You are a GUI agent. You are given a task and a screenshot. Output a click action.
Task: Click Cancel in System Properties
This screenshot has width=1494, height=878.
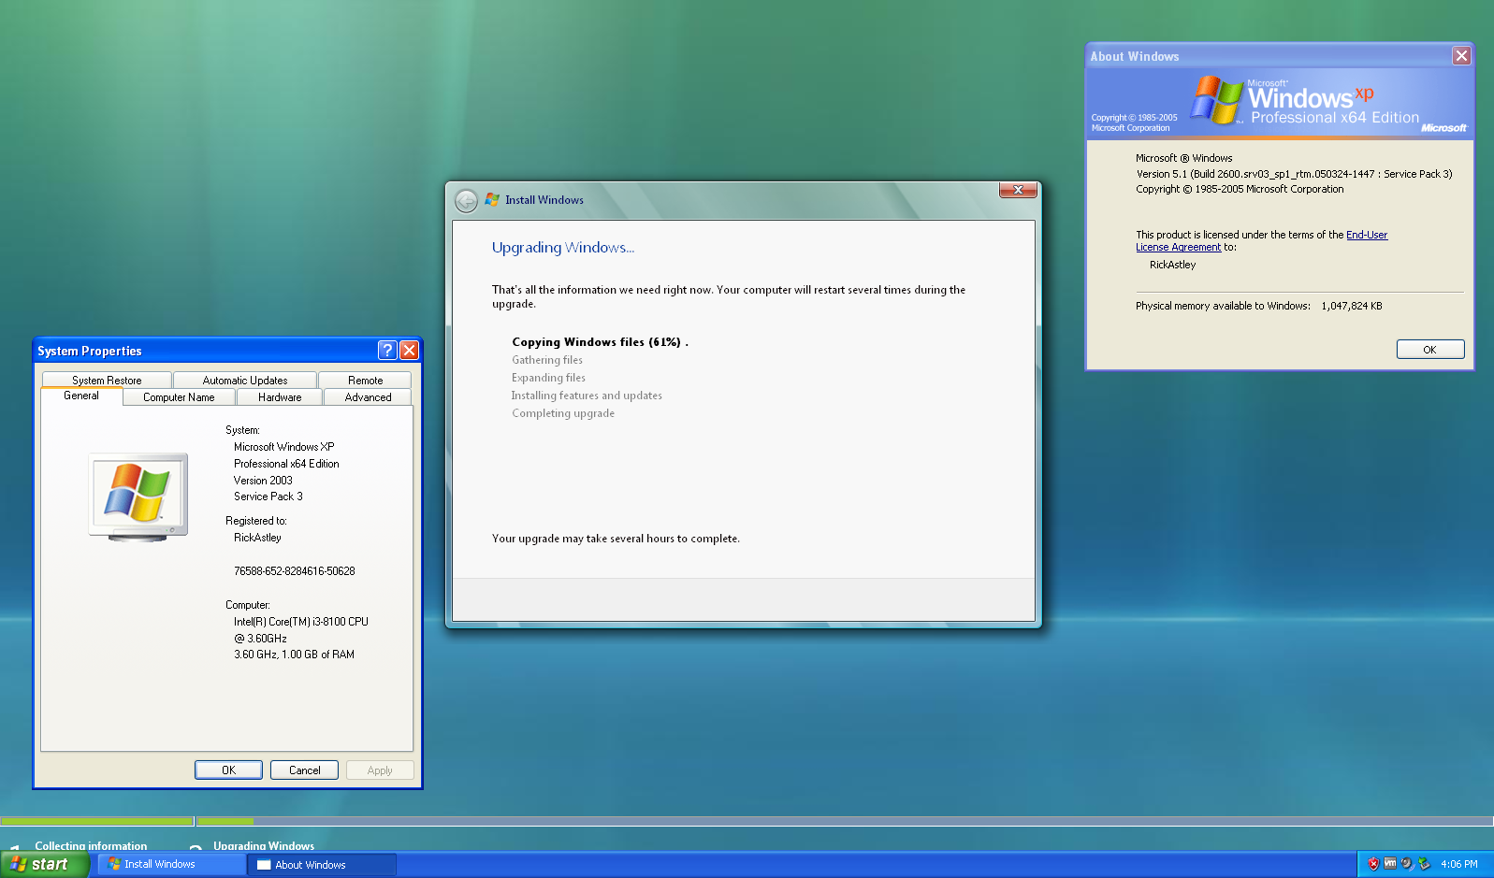(x=304, y=770)
